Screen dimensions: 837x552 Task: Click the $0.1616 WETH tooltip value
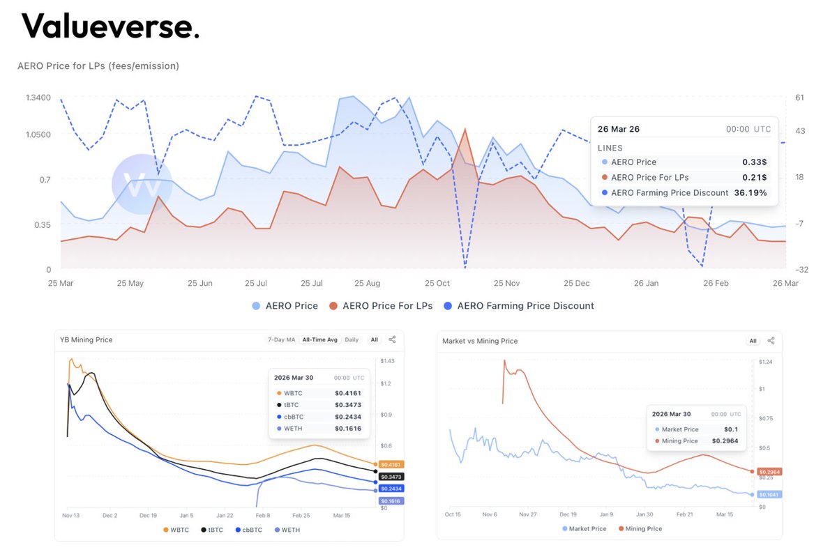348,428
